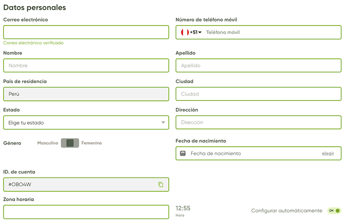Click the Dirección input field

[258, 122]
